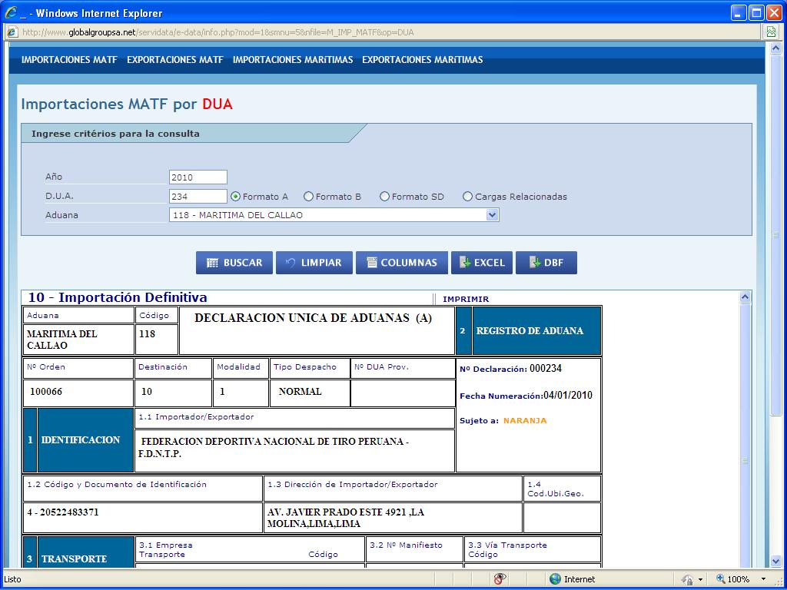Click the IMPRIMIR link
Viewport: 787px width, 590px height.
pos(466,300)
